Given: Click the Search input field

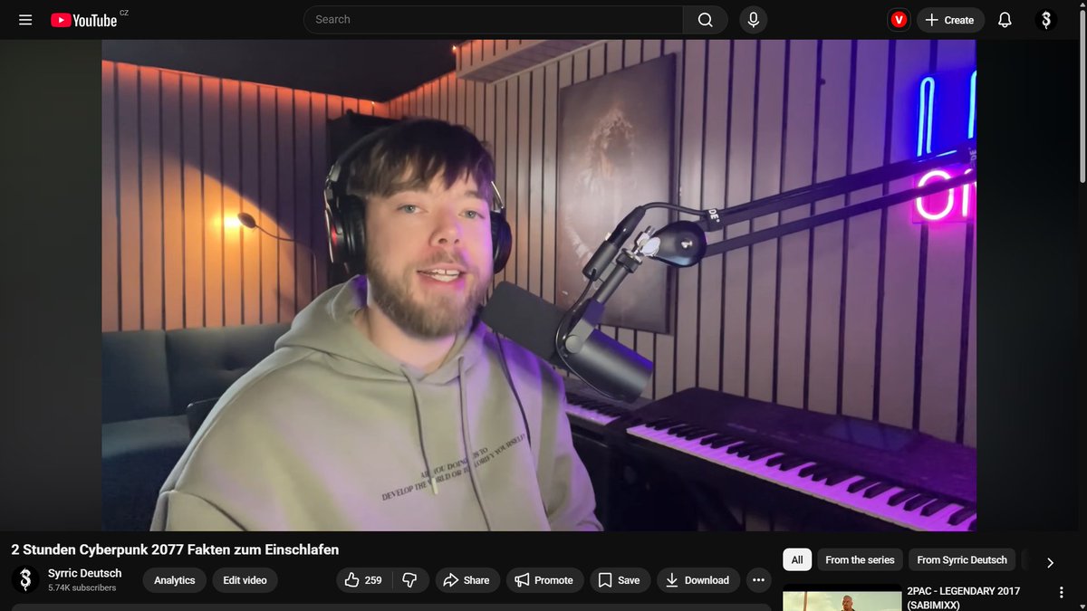Looking at the screenshot, I should (494, 19).
